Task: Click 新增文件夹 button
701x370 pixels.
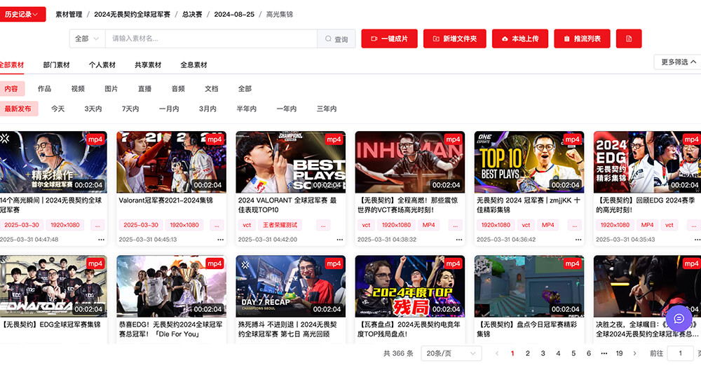Action: [455, 39]
